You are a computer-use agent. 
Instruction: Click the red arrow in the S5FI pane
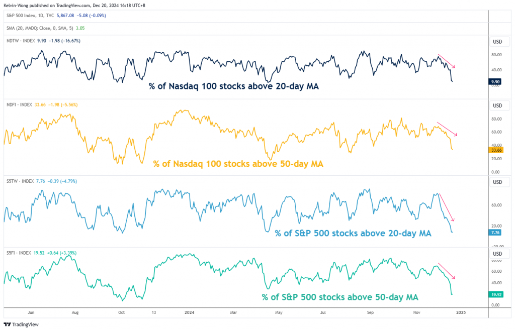click(x=447, y=271)
